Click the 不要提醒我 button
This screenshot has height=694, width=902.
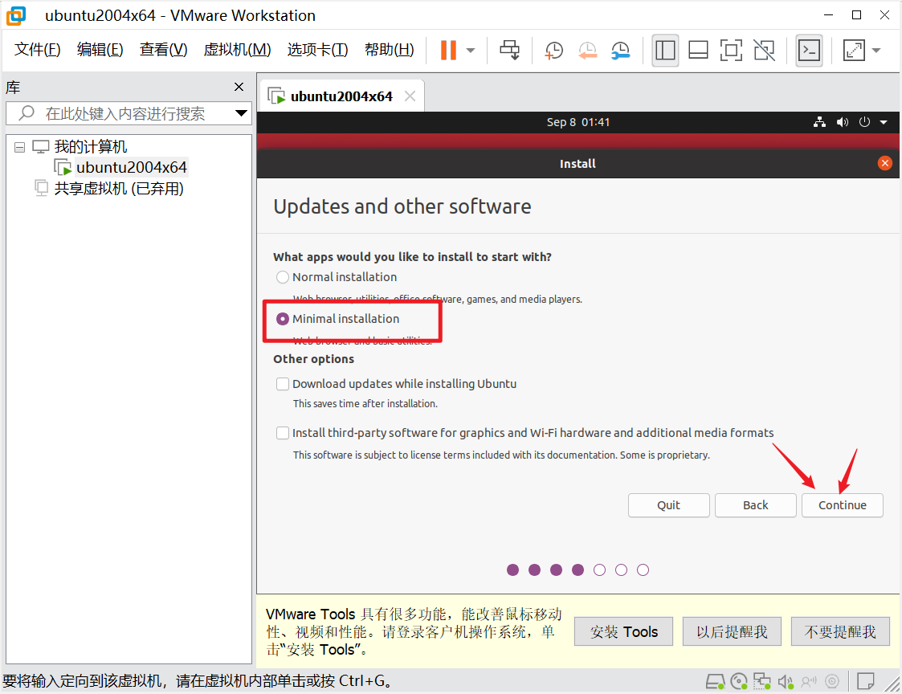pyautogui.click(x=840, y=632)
